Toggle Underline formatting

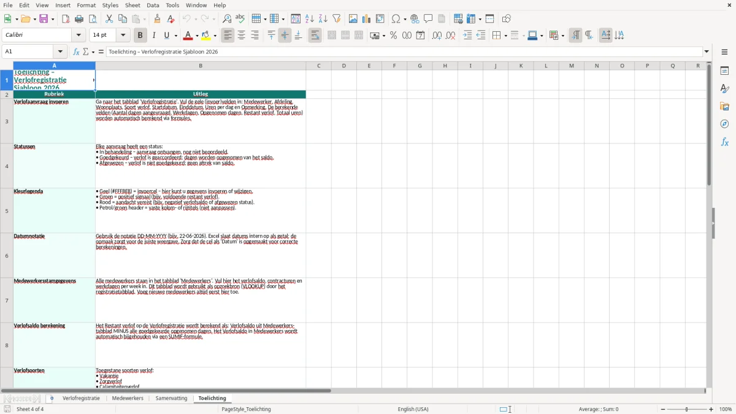167,36
